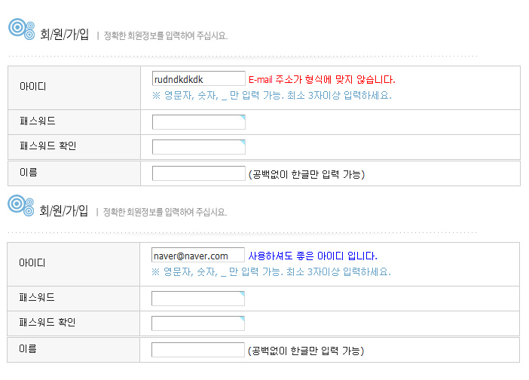Click the 공백없이 한글만 입력 가능 note in first form

[x=307, y=175]
